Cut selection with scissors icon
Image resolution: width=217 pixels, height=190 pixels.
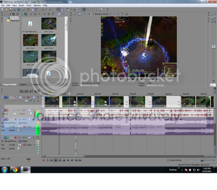pos(28,9)
